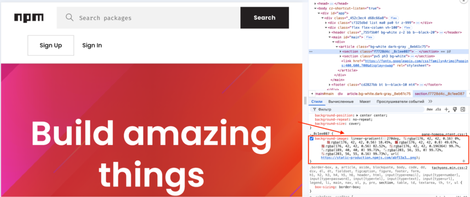This screenshot has height=197, width=470.
Task: Open the static-production.npmjs.com png link
Action: click(369, 158)
